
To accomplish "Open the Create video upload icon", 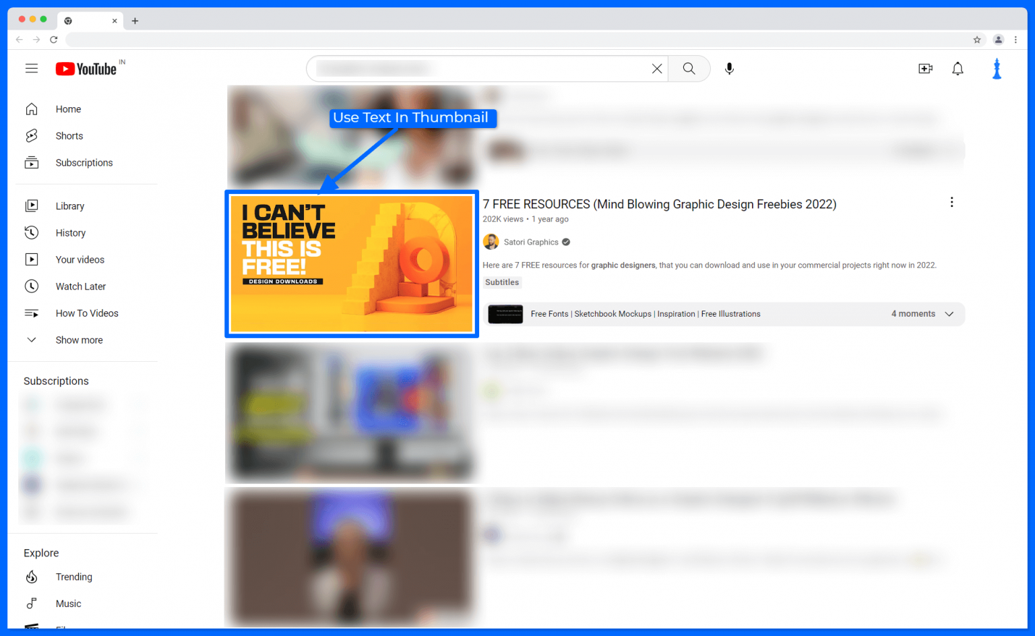I will tap(925, 68).
